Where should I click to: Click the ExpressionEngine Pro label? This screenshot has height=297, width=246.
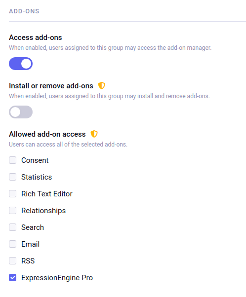click(57, 278)
